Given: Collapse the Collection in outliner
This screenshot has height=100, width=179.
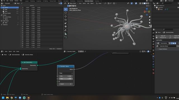Looking at the screenshot, I should [155, 7].
